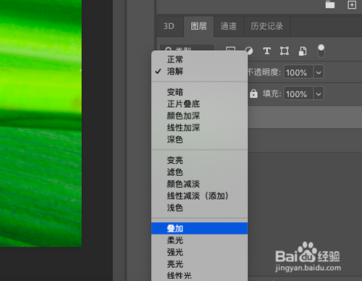Select 溶解 blend mode
Screen dimensions: 362x281
[199, 71]
